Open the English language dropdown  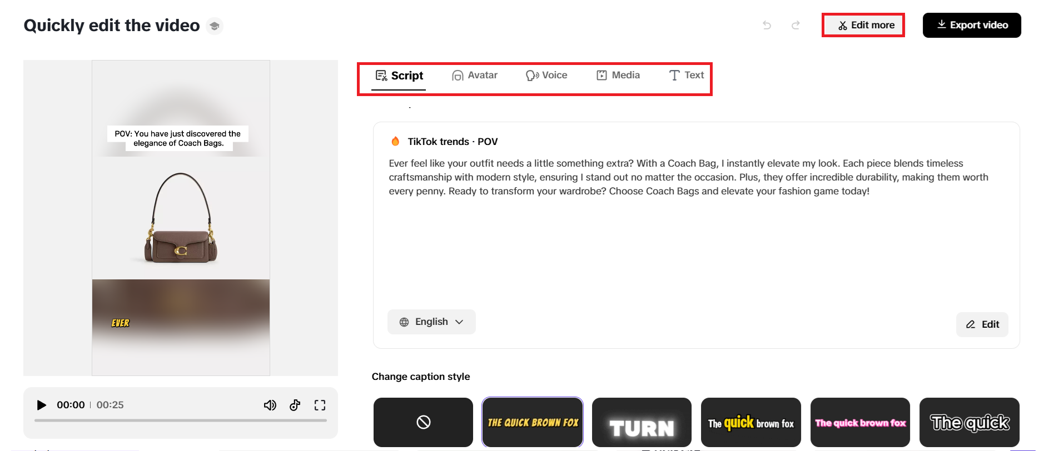click(431, 322)
